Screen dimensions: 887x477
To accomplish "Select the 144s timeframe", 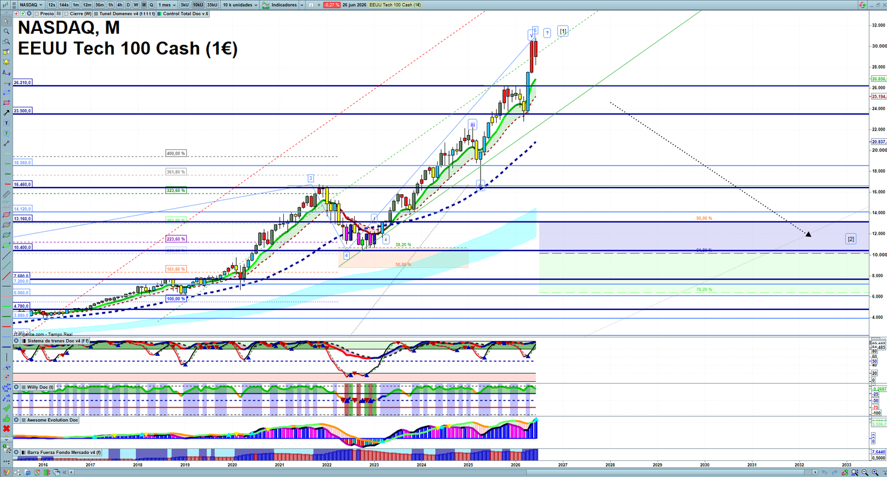I will pos(64,5).
